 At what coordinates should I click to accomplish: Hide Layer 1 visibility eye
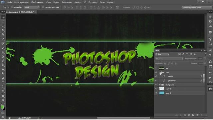156,89
